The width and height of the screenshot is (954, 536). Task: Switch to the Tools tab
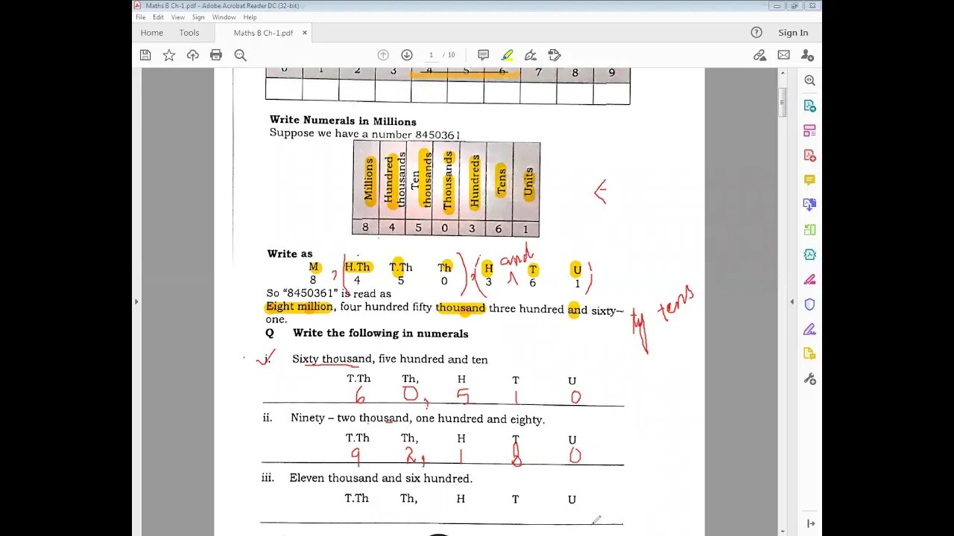pyautogui.click(x=189, y=33)
